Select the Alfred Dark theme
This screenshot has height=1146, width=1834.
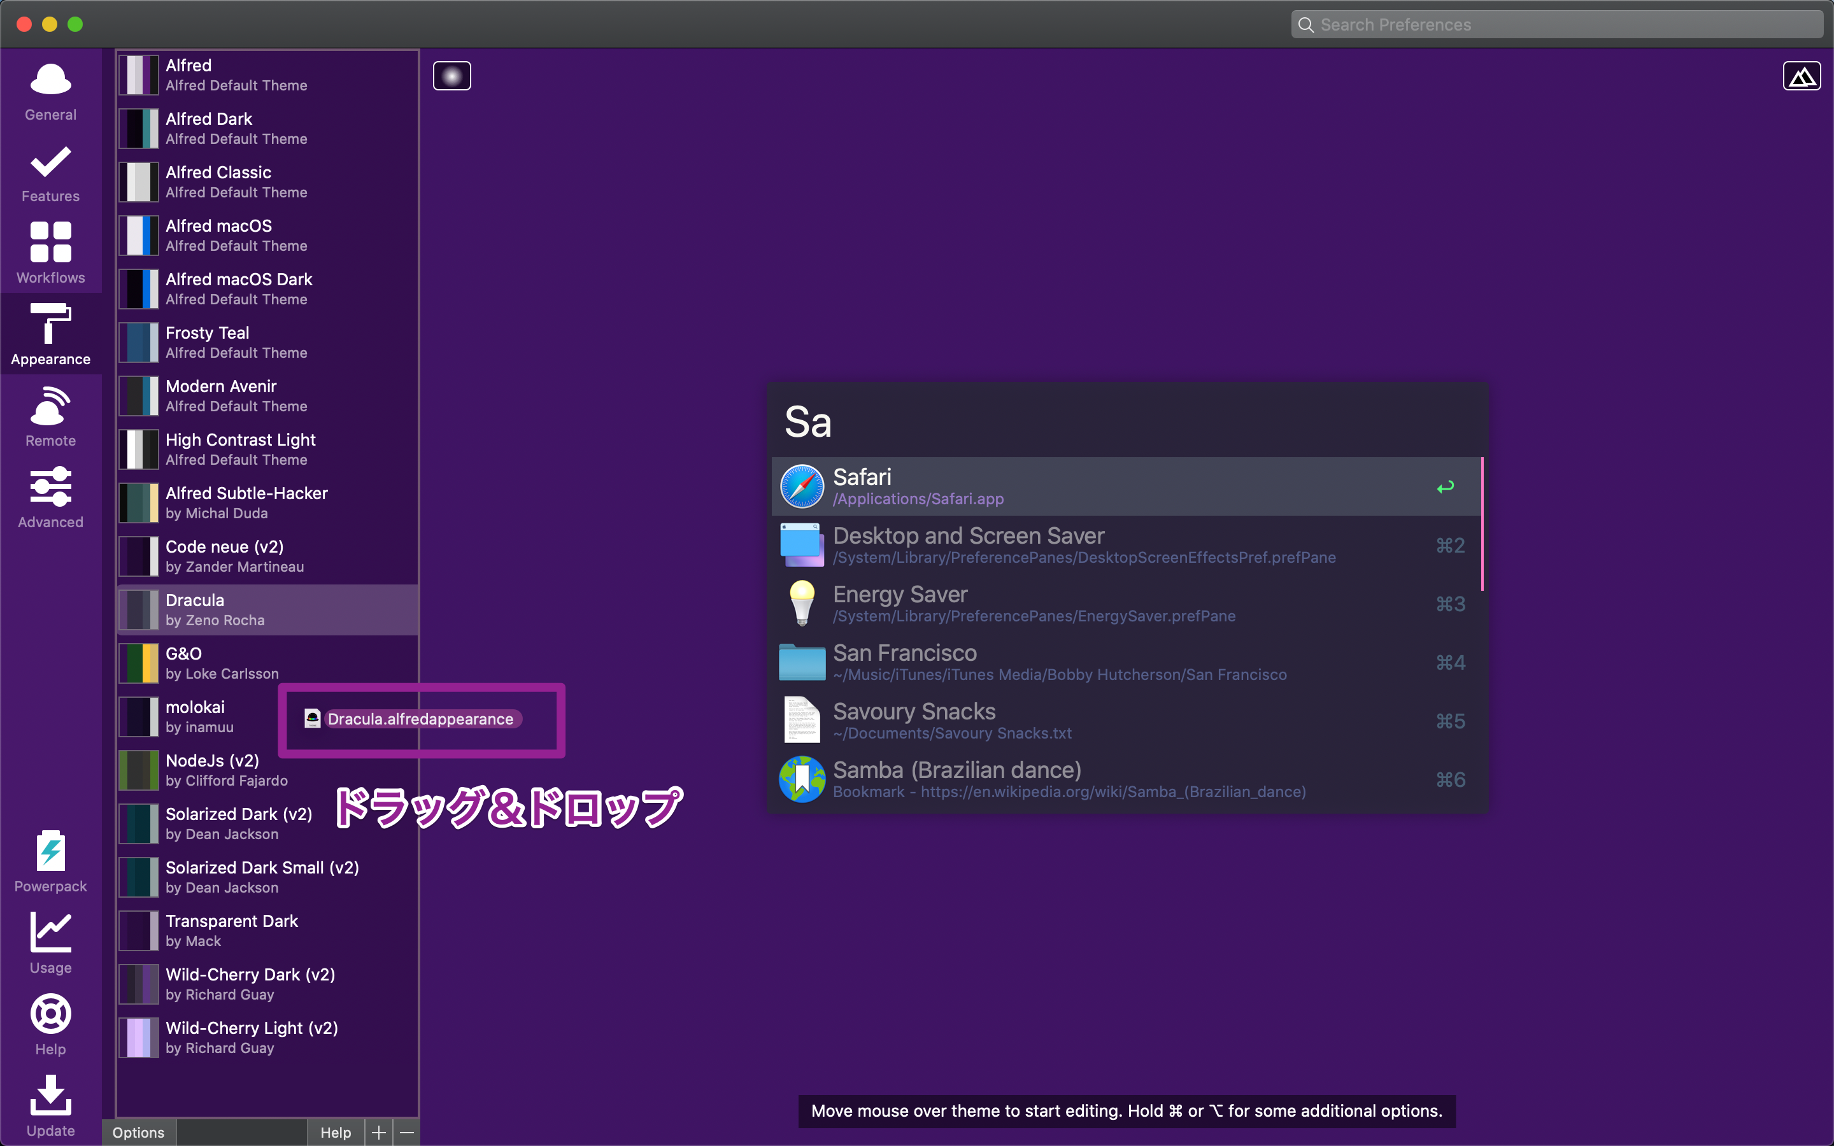pyautogui.click(x=267, y=129)
